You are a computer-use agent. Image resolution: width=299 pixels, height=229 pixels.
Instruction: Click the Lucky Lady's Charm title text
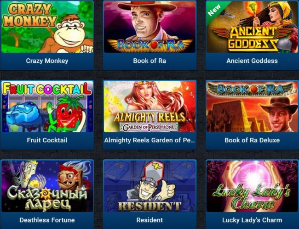(x=252, y=220)
